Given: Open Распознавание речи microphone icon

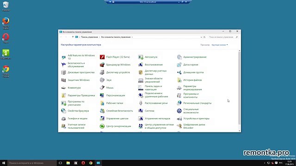Looking at the screenshot, I should click(141, 103).
